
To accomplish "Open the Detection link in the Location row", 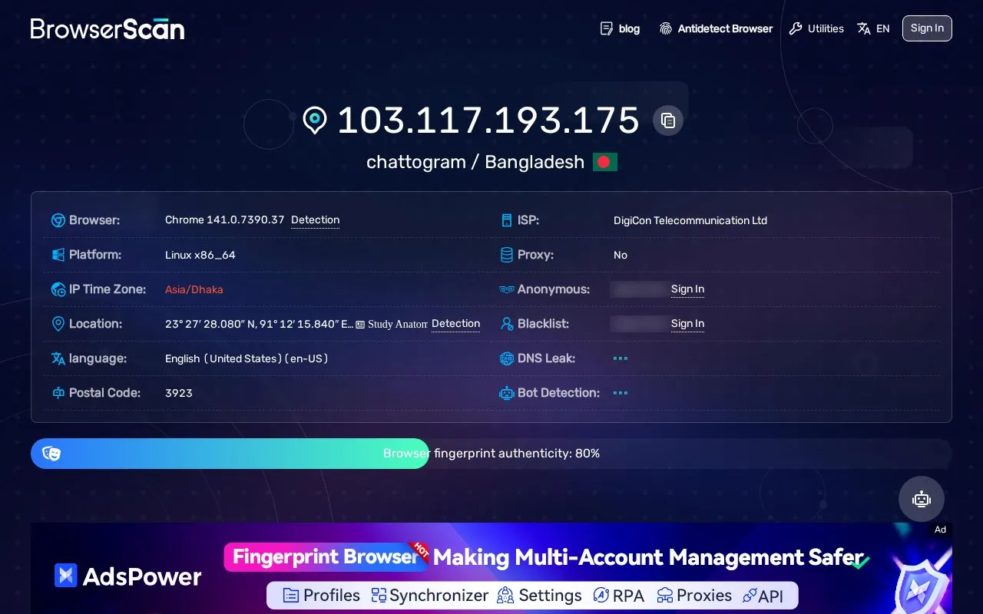I will pyautogui.click(x=455, y=324).
